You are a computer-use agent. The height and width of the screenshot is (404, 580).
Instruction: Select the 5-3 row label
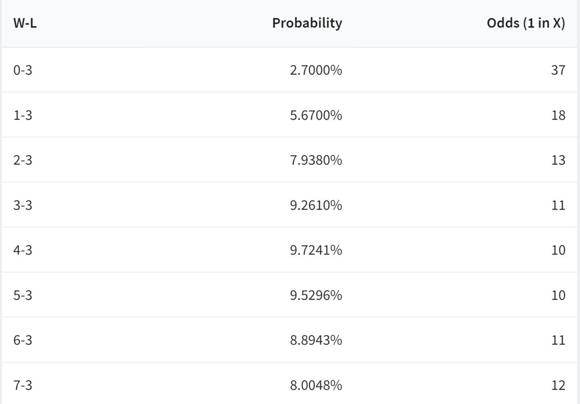click(23, 295)
